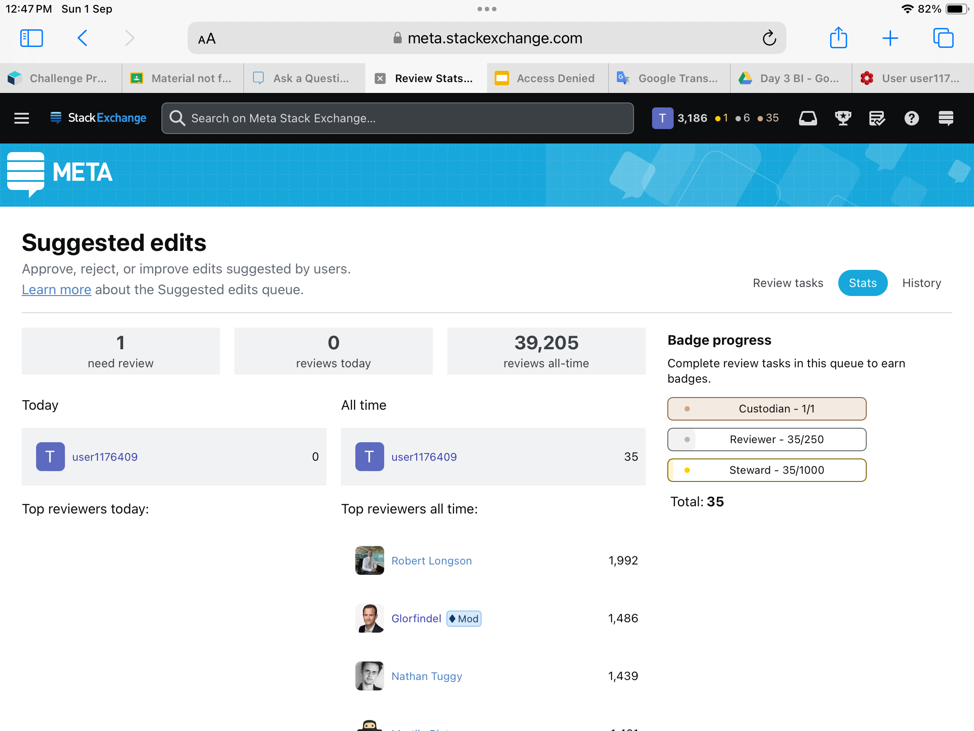Click the Stats button currently selected

pos(863,282)
